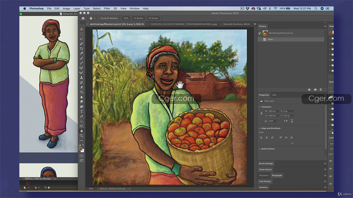
Task: Toggle link width and height chain
Action: click(x=262, y=113)
